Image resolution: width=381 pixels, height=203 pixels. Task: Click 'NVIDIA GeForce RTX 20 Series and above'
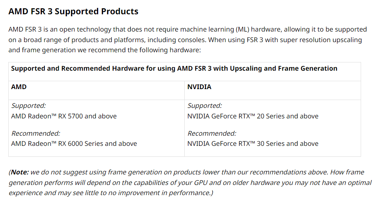point(253,116)
